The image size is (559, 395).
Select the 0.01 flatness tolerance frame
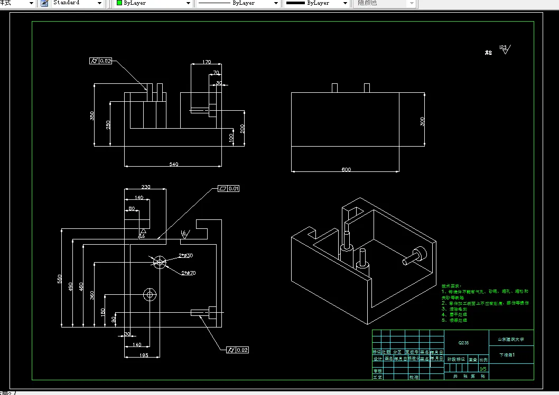(229, 189)
